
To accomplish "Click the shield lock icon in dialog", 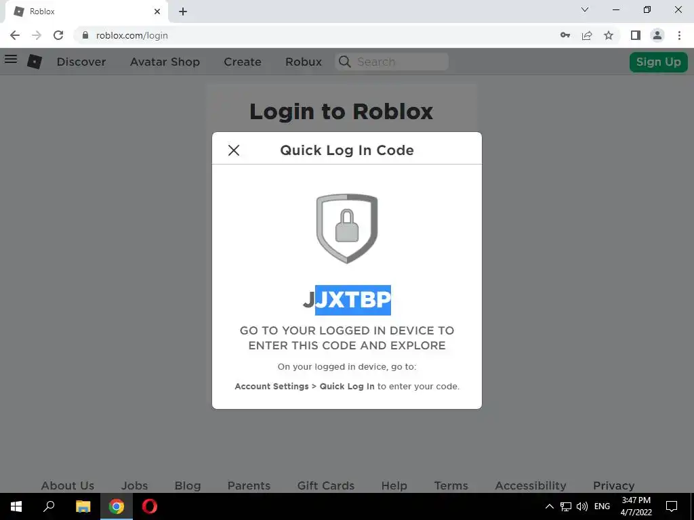I will 347,228.
